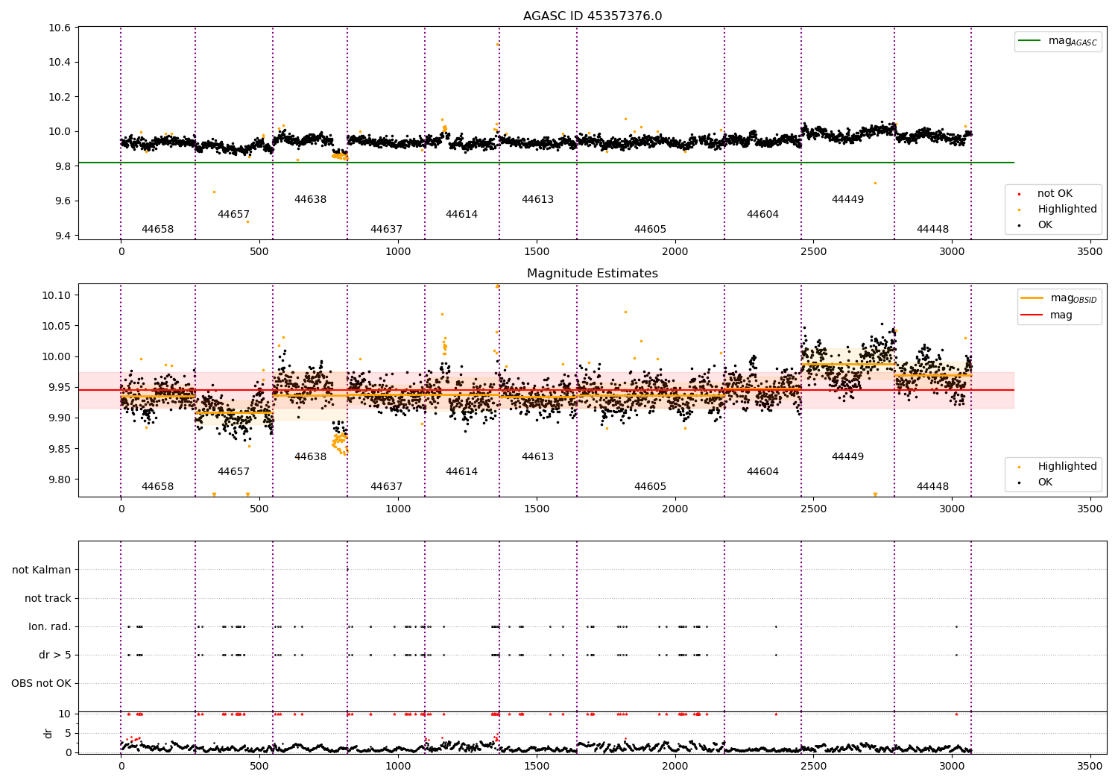Click the red "mag" legend line sample
1118x783 pixels.
click(1032, 315)
